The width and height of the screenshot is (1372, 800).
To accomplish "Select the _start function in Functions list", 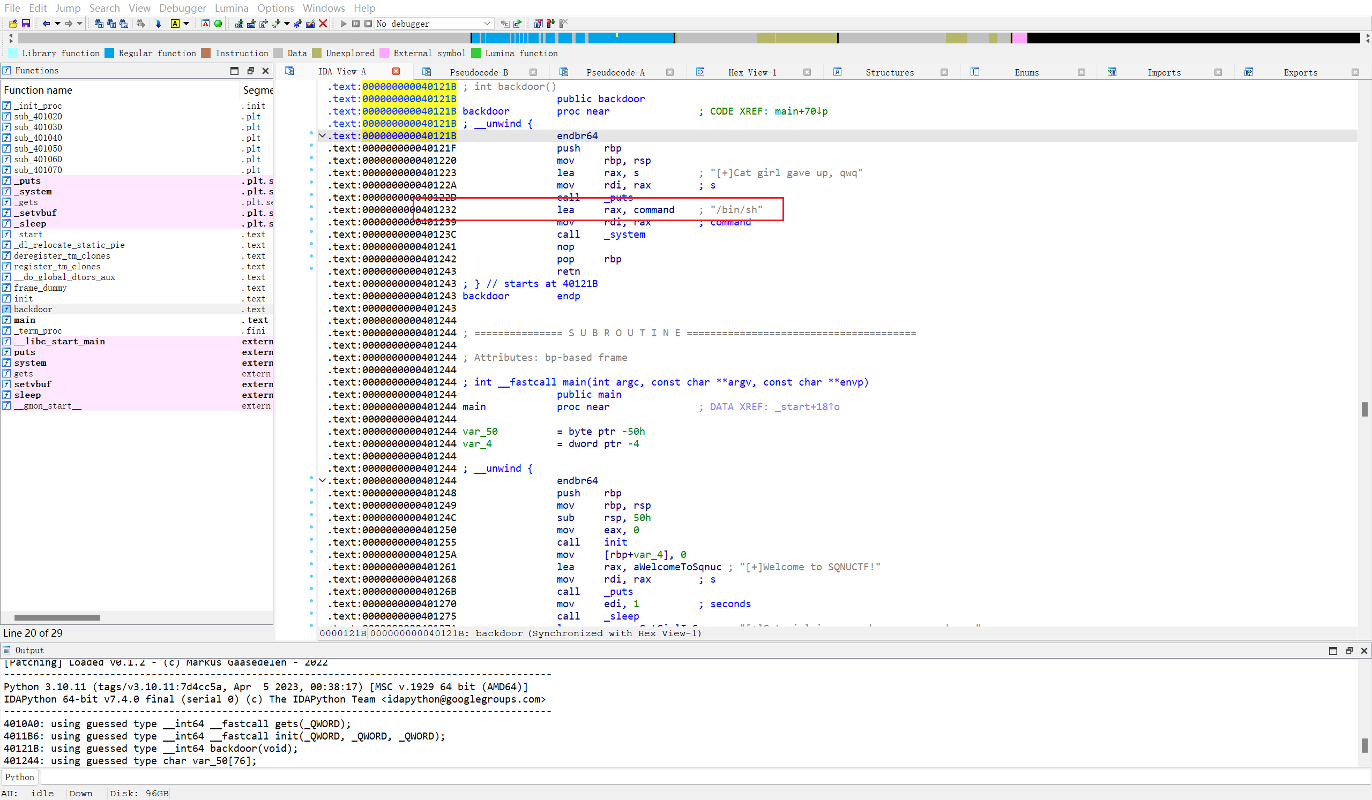I will [x=137, y=235].
